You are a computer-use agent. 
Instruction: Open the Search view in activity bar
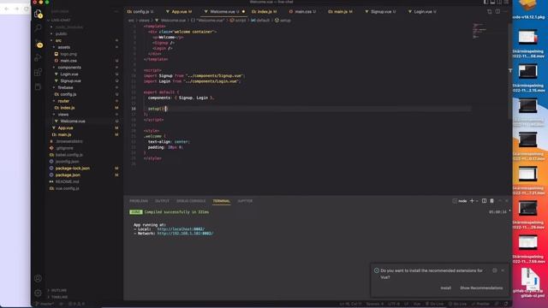pos(38,28)
